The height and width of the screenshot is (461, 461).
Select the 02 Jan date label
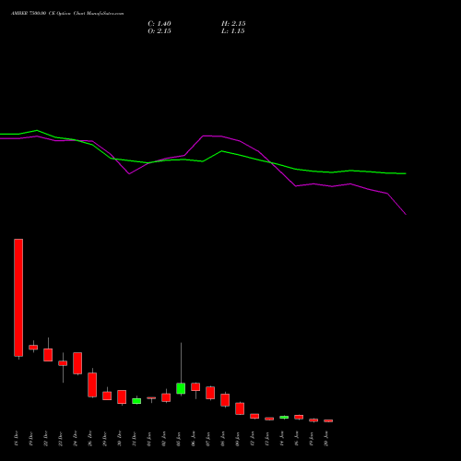(x=164, y=439)
